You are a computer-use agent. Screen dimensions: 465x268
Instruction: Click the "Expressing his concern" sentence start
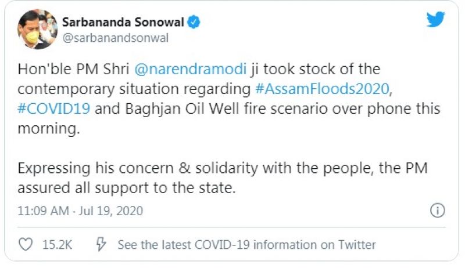point(76,168)
